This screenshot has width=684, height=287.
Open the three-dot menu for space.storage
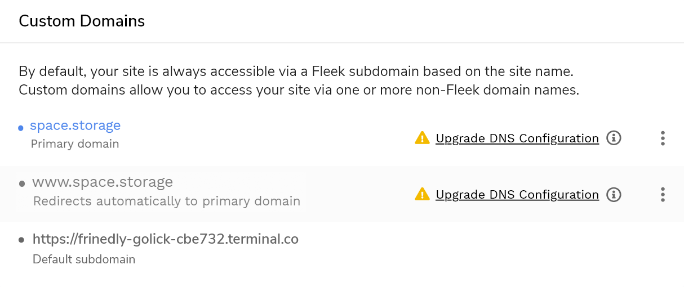(x=663, y=138)
